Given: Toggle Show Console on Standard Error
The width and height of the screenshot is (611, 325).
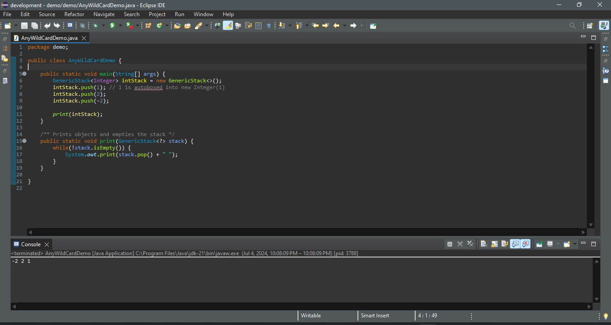Looking at the screenshot, I should [x=526, y=244].
